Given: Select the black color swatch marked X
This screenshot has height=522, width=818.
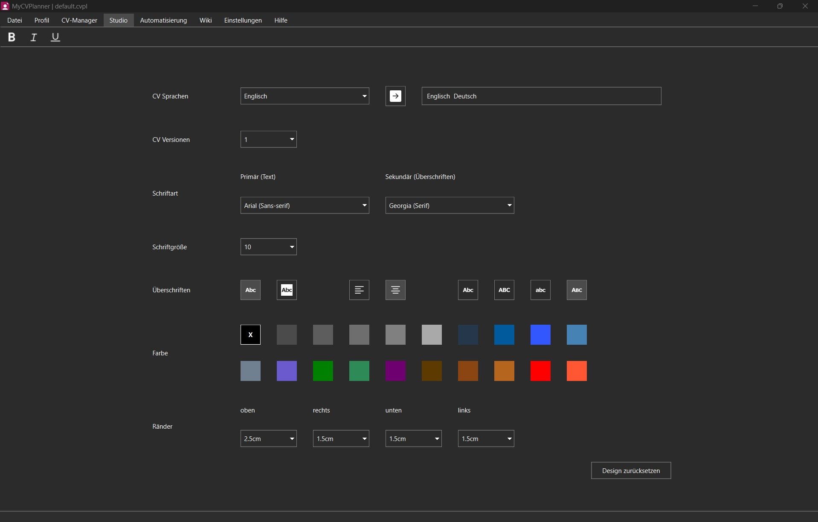Looking at the screenshot, I should [x=250, y=335].
